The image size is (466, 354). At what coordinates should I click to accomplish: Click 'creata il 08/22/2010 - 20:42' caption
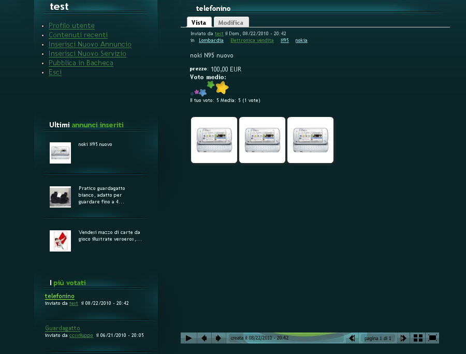pos(259,338)
